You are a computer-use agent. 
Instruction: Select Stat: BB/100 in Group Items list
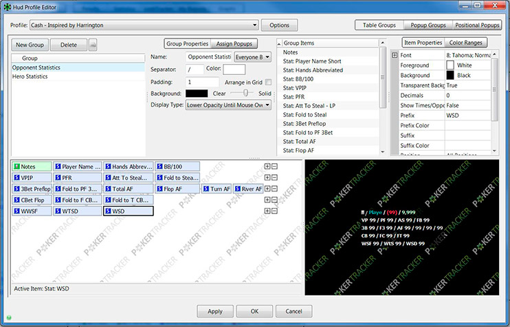point(328,78)
